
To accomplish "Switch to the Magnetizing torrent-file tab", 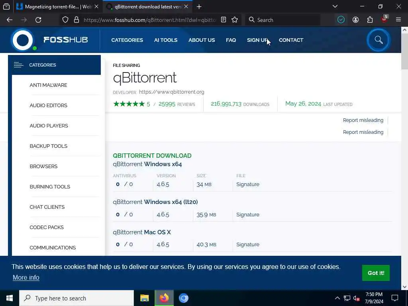I will [x=58, y=7].
